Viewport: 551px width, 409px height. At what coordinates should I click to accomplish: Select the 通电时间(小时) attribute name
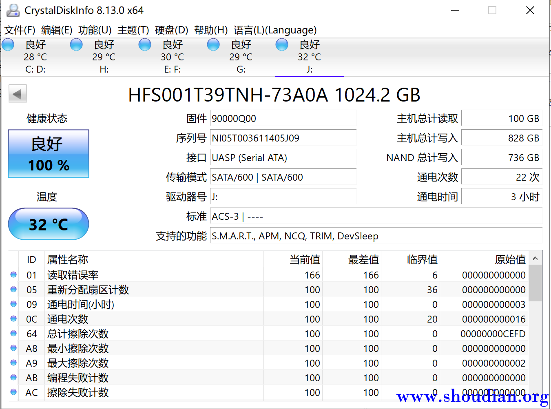(81, 304)
